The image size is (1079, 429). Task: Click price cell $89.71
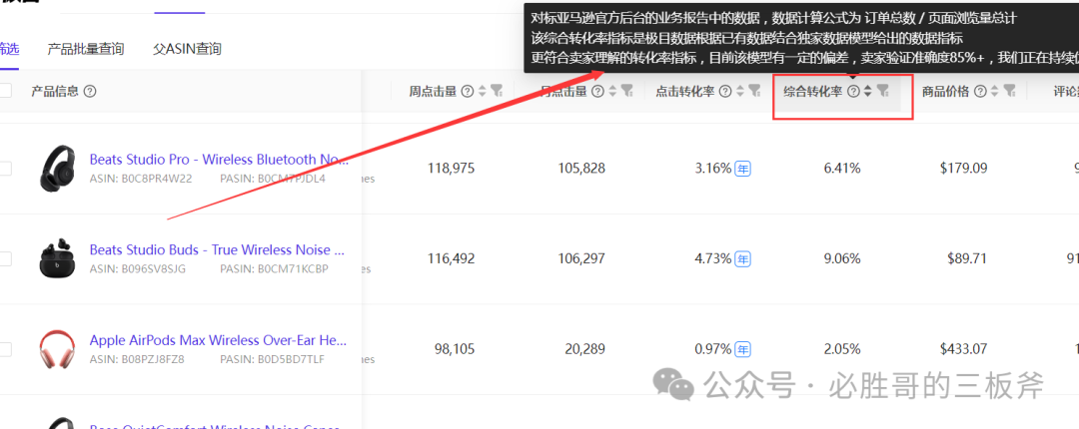point(967,258)
